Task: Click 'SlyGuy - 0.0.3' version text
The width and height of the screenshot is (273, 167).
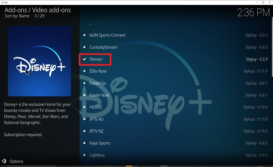Action: tap(257, 47)
